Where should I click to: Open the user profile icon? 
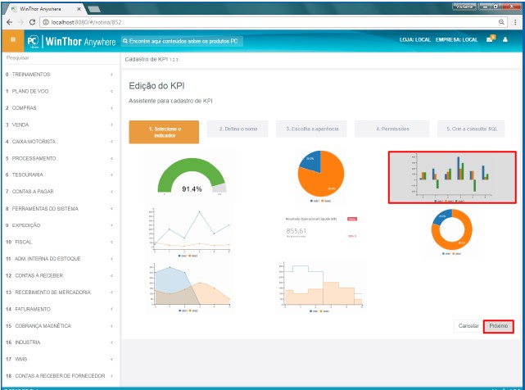pyautogui.click(x=505, y=39)
